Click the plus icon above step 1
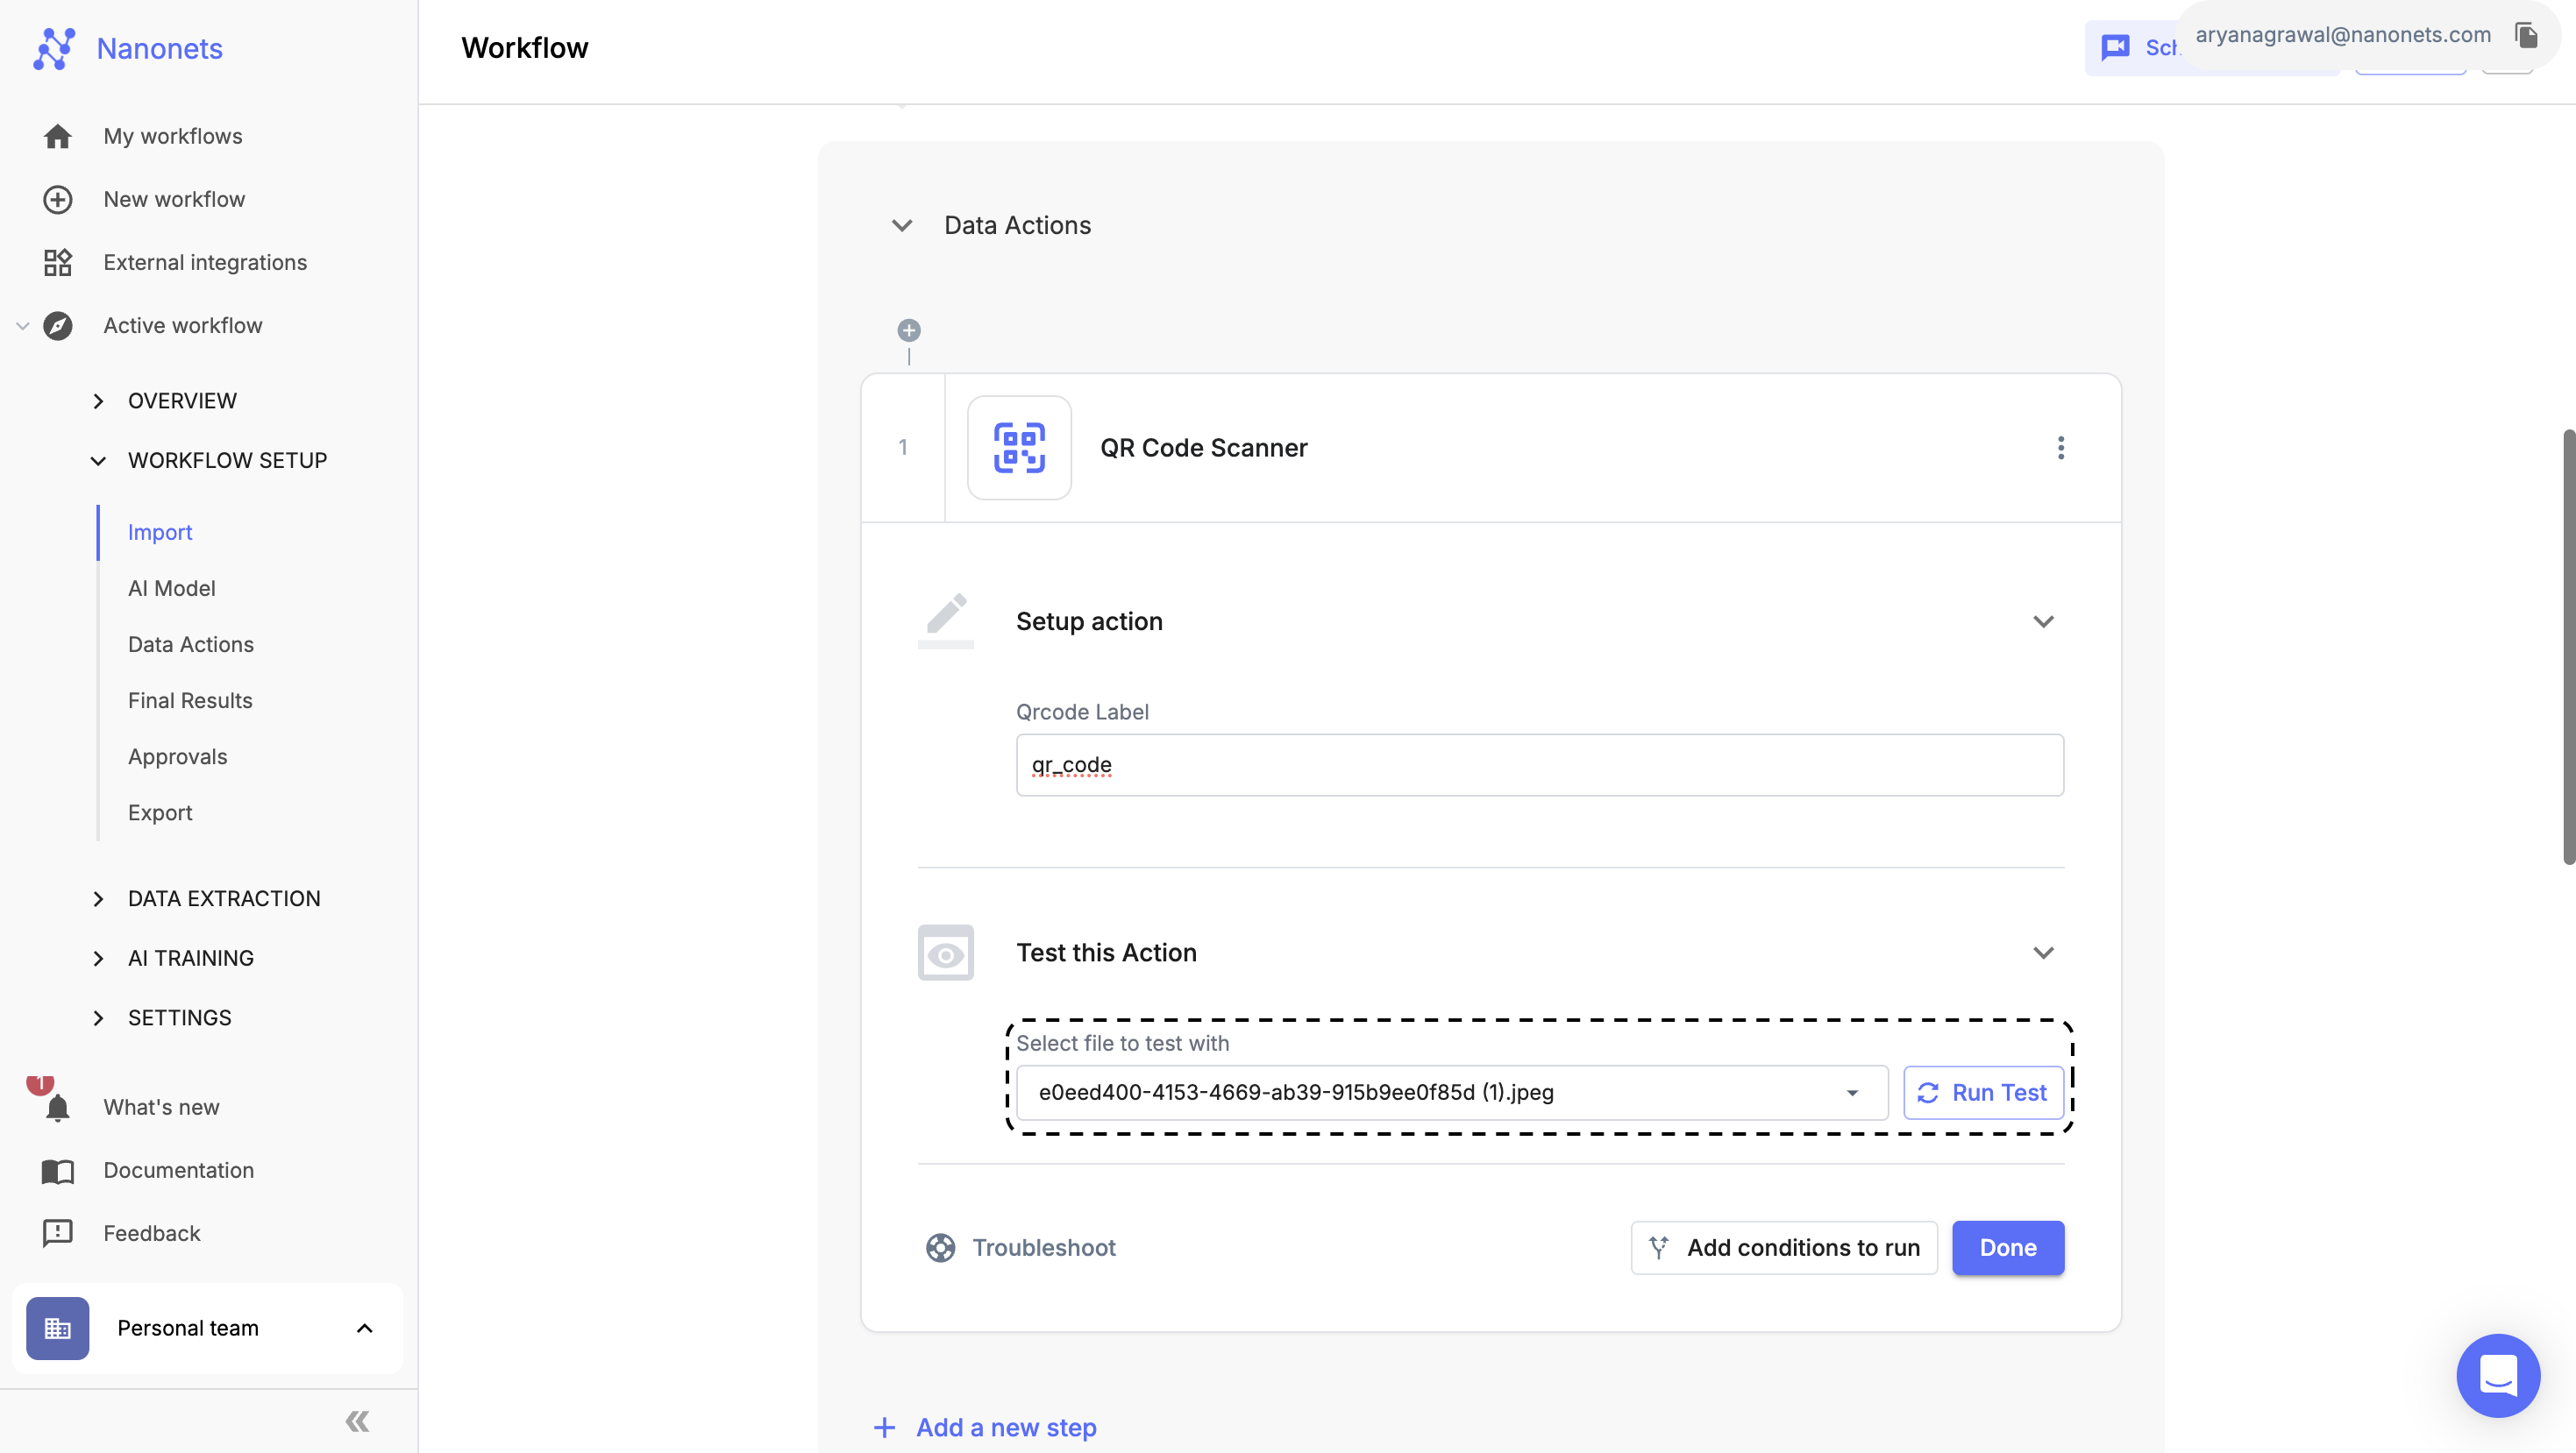 908,330
